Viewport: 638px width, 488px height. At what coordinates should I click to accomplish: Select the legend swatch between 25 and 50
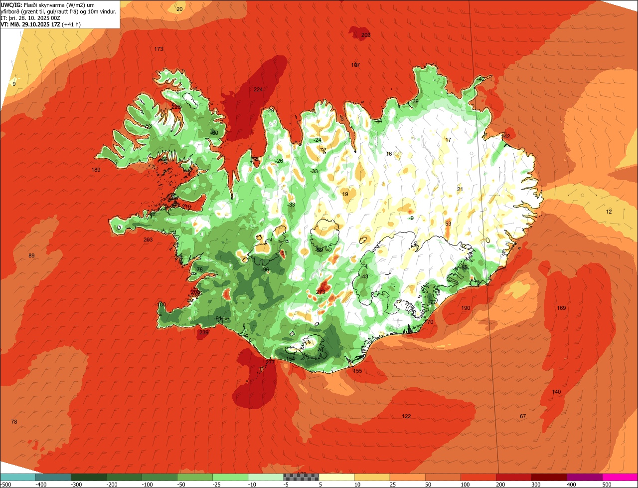pos(407,478)
